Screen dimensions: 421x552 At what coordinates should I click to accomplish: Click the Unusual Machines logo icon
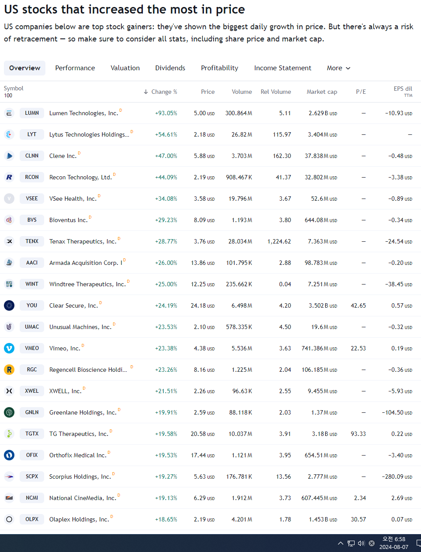(9, 327)
